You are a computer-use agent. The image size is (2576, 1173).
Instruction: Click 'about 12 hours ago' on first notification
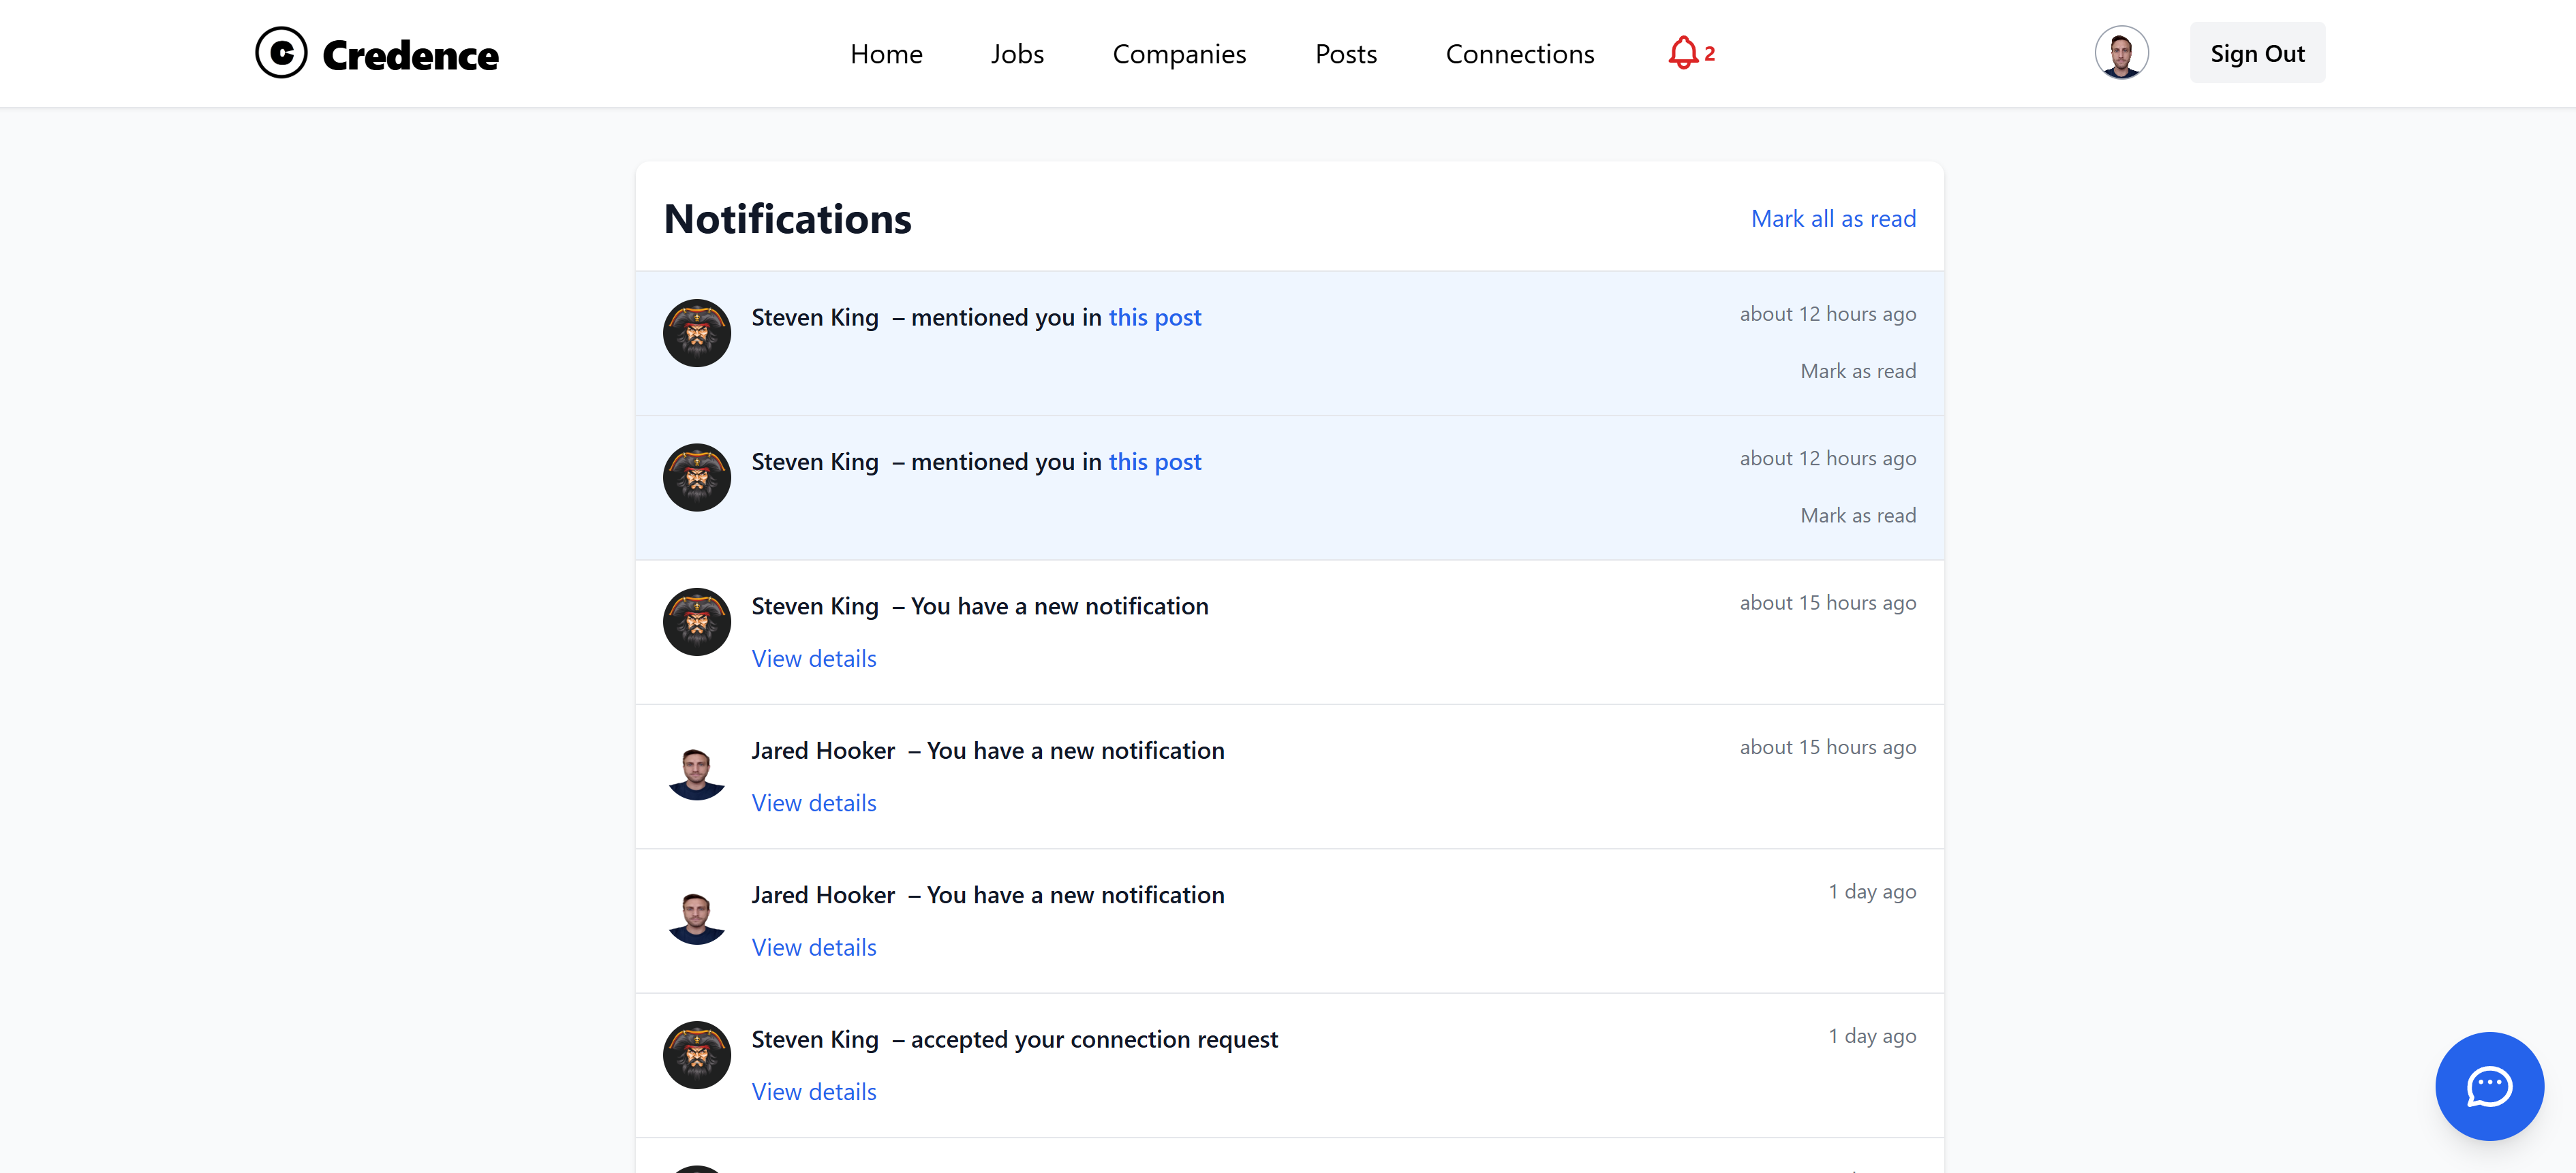(x=1827, y=314)
